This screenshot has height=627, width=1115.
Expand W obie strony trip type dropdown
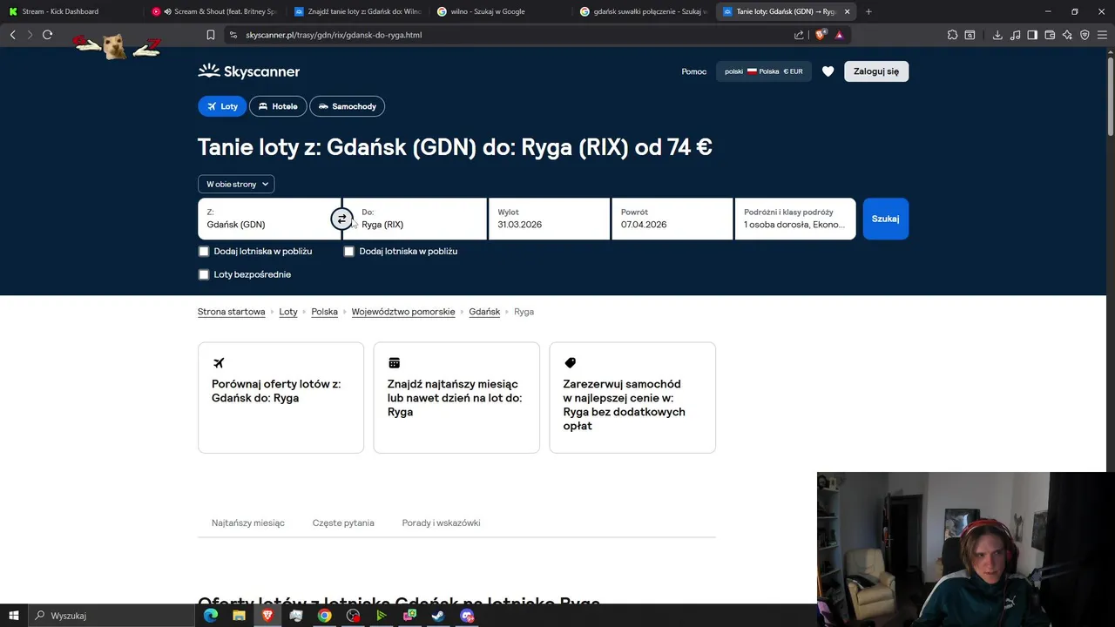236,184
